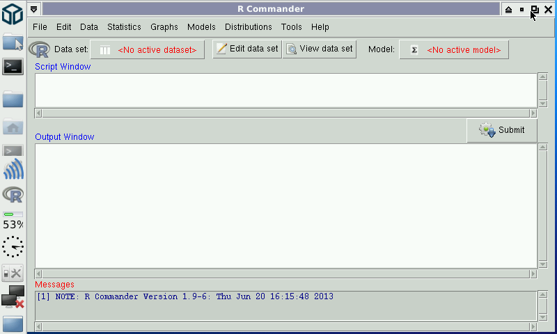This screenshot has height=334, width=557.
Task: Click the Script Window horizontal scrollbar track
Action: tap(285, 113)
